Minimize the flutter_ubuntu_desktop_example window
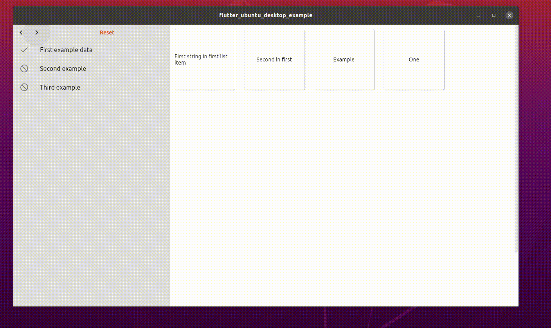The width and height of the screenshot is (551, 328). (x=478, y=15)
